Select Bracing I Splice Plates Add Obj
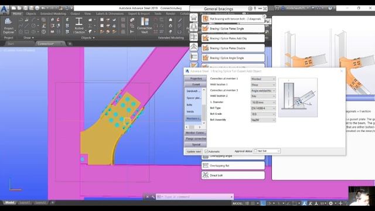 coord(233,38)
